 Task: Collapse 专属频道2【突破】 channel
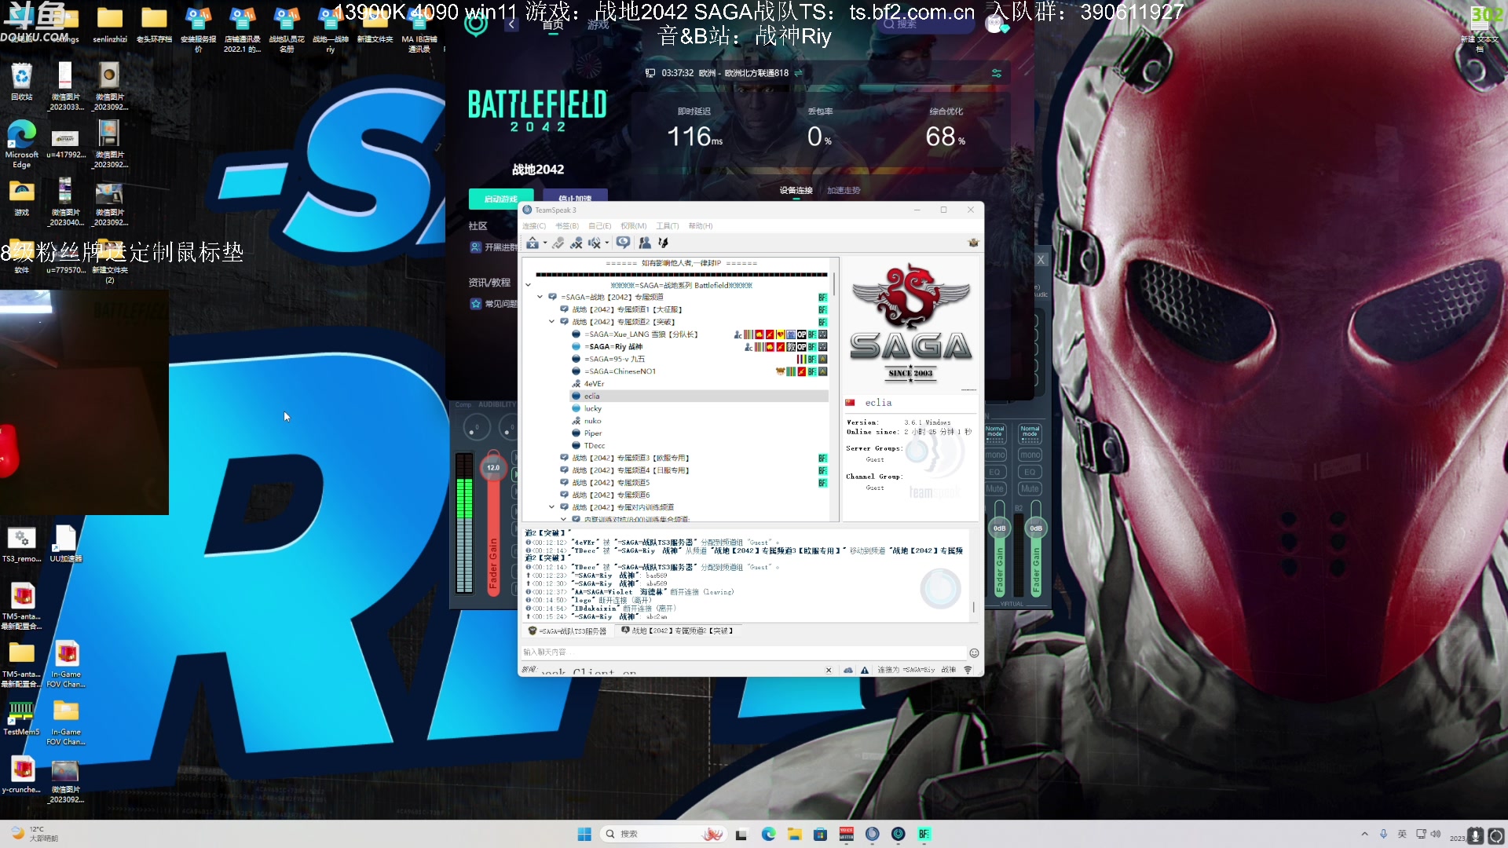tap(552, 322)
